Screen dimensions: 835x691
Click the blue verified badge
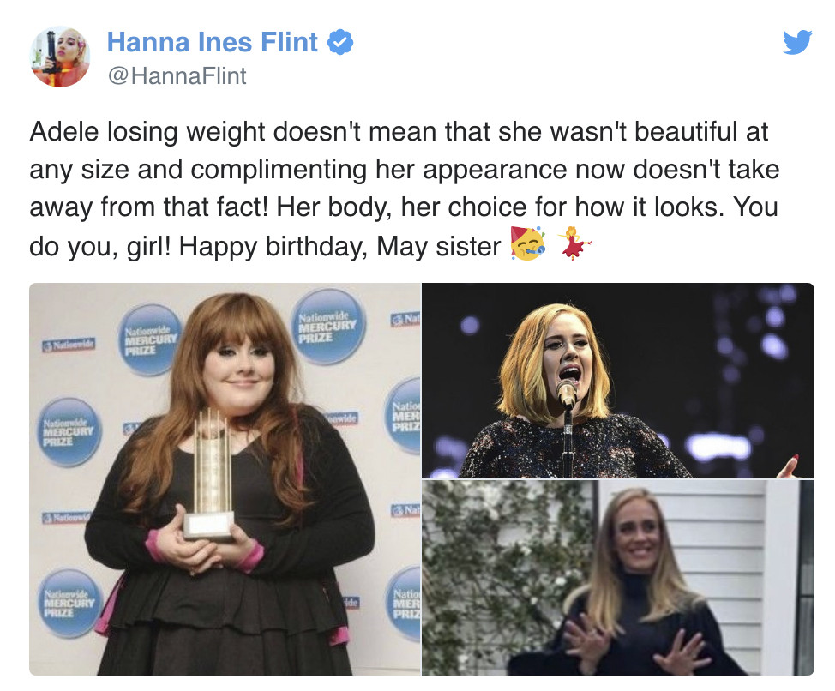coord(340,42)
